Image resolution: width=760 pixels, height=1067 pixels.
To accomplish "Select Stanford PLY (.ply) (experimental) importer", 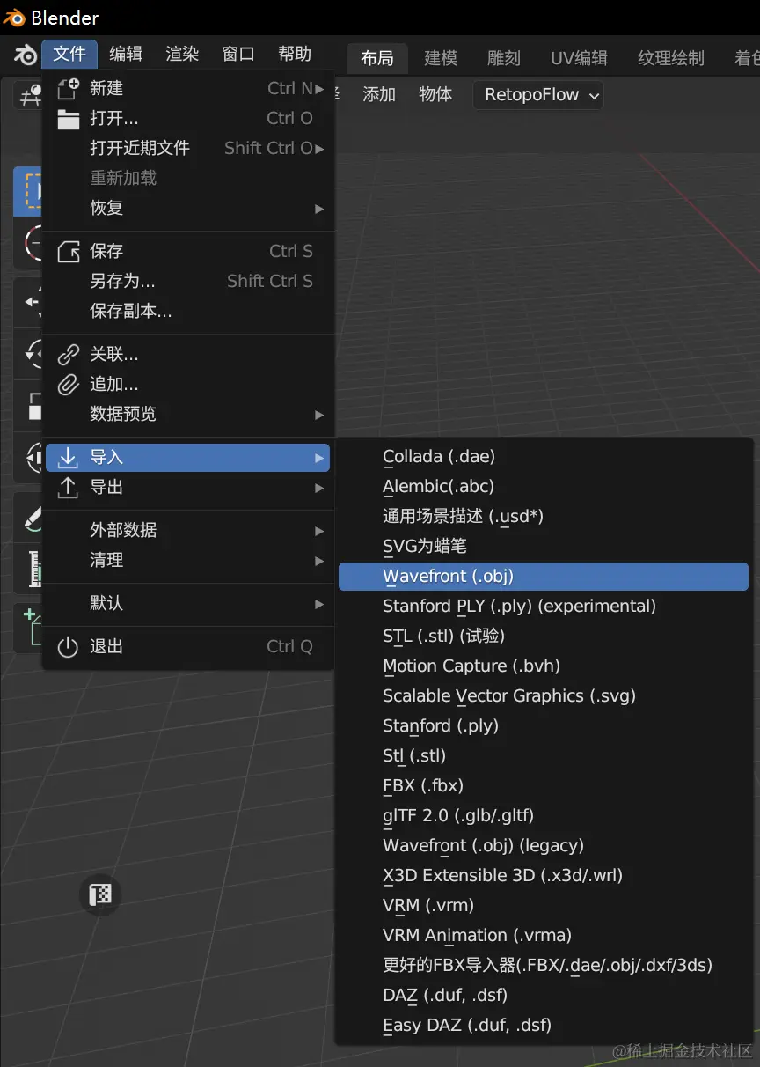I will (544, 606).
